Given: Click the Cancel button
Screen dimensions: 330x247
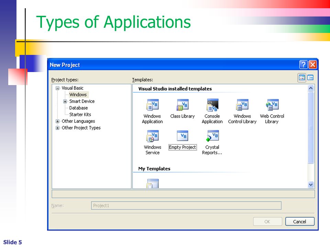Looking at the screenshot, I should [x=300, y=222].
